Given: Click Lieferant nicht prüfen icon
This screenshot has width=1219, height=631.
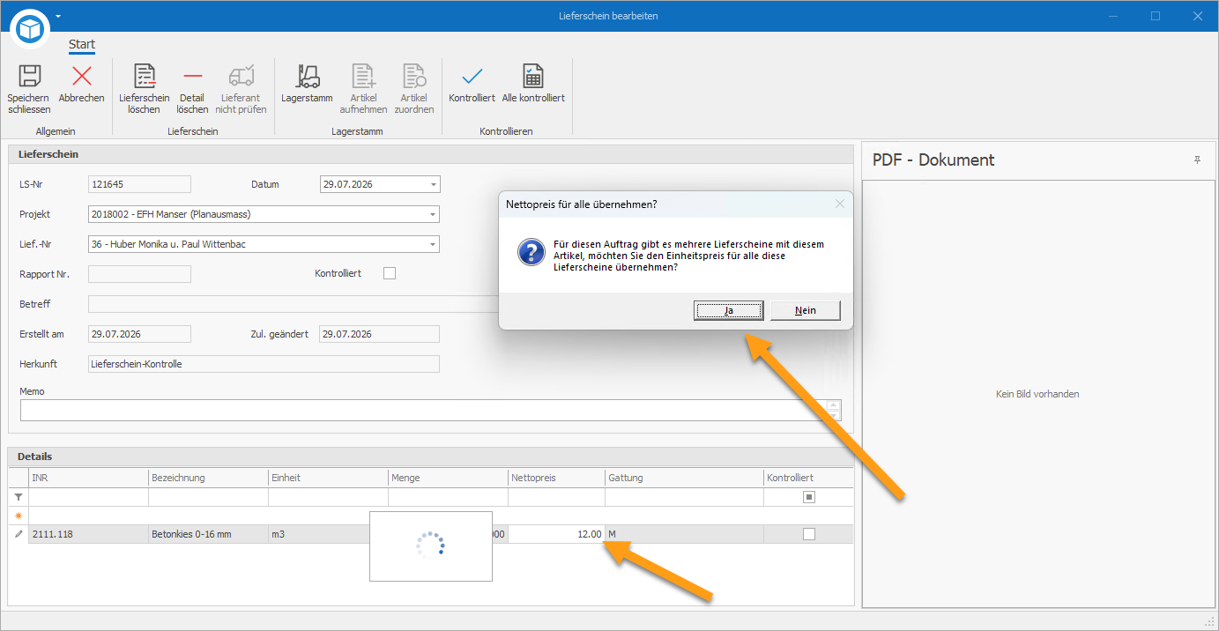Looking at the screenshot, I should 241,76.
